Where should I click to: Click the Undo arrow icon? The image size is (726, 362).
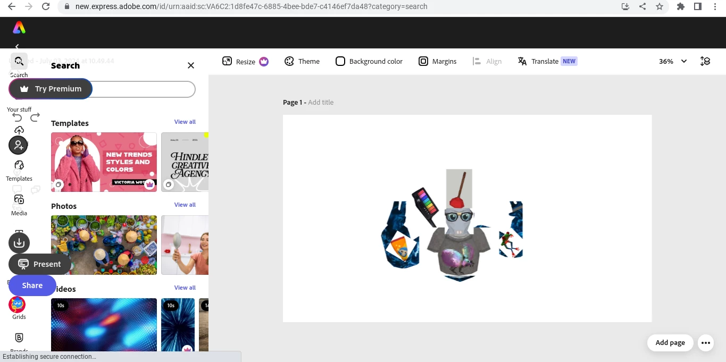(18, 117)
